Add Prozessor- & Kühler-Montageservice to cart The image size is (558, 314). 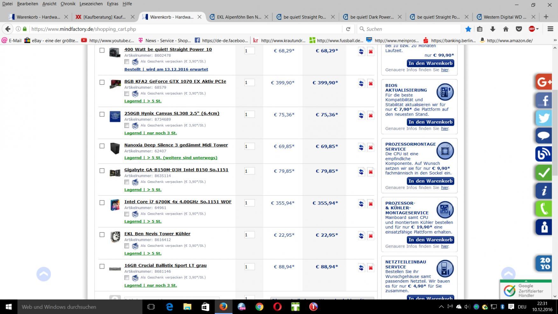coord(430,240)
